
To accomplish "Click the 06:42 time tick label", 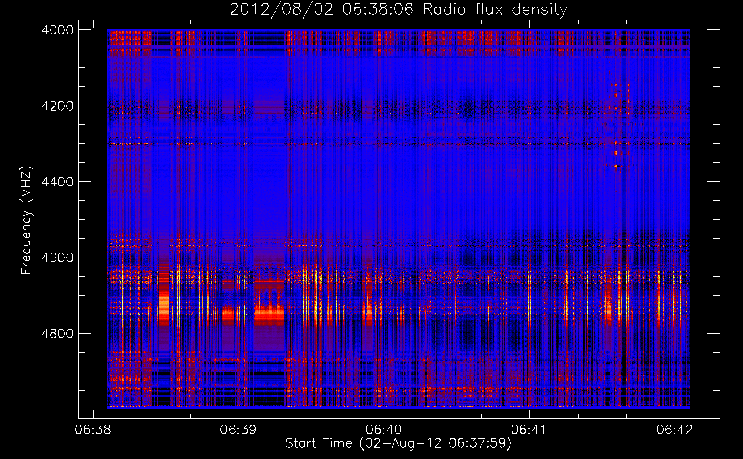I will click(x=675, y=430).
